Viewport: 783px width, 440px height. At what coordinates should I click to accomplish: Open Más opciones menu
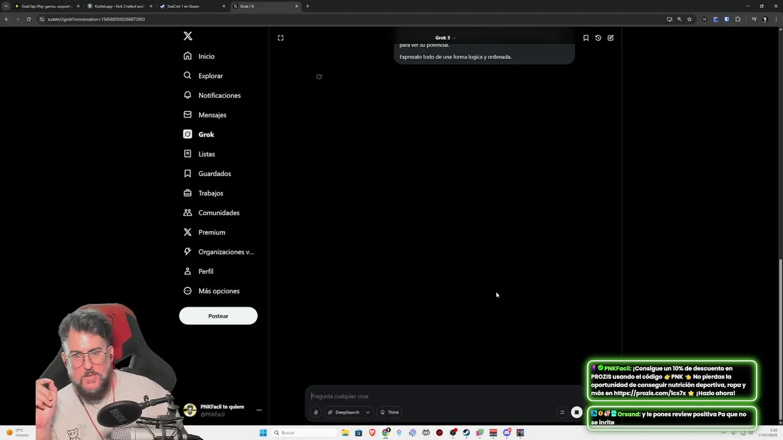coord(211,291)
